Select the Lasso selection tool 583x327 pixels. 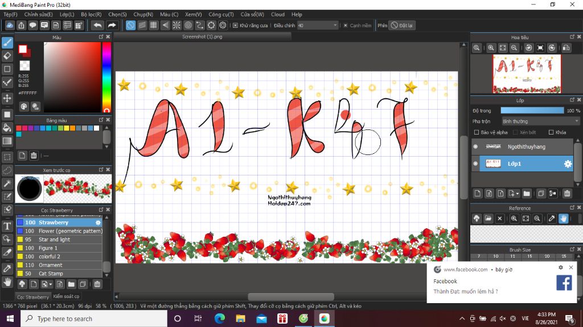(7, 170)
